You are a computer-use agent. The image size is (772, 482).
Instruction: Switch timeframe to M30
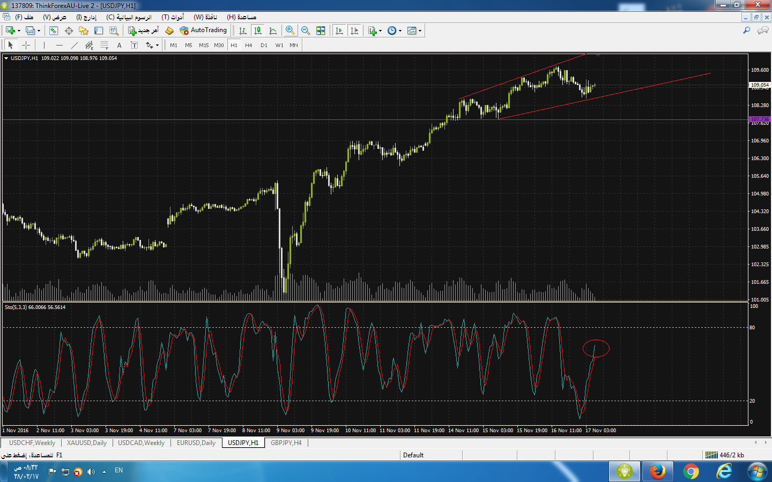(219, 46)
